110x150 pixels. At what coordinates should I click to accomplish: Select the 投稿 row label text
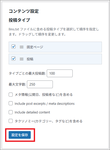(x=30, y=59)
